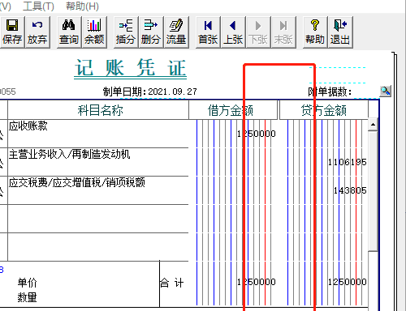This screenshot has width=406, height=311.
Task: Insert an entry with the 插分 icon
Action: click(126, 32)
